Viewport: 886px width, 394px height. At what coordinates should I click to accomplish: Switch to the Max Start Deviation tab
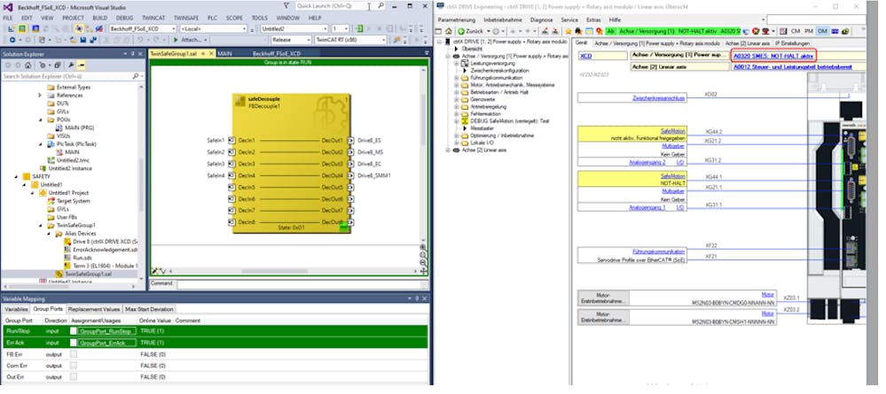149,309
